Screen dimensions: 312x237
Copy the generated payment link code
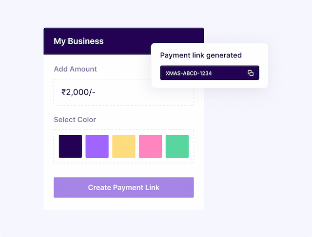coord(251,73)
